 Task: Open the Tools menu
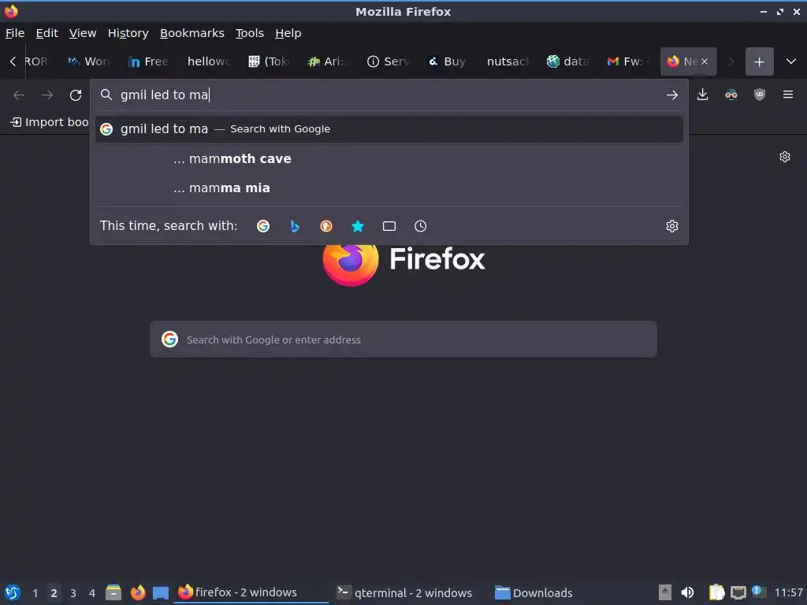click(x=250, y=33)
